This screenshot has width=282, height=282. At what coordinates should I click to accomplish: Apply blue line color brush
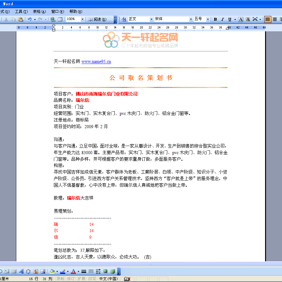click(63, 271)
